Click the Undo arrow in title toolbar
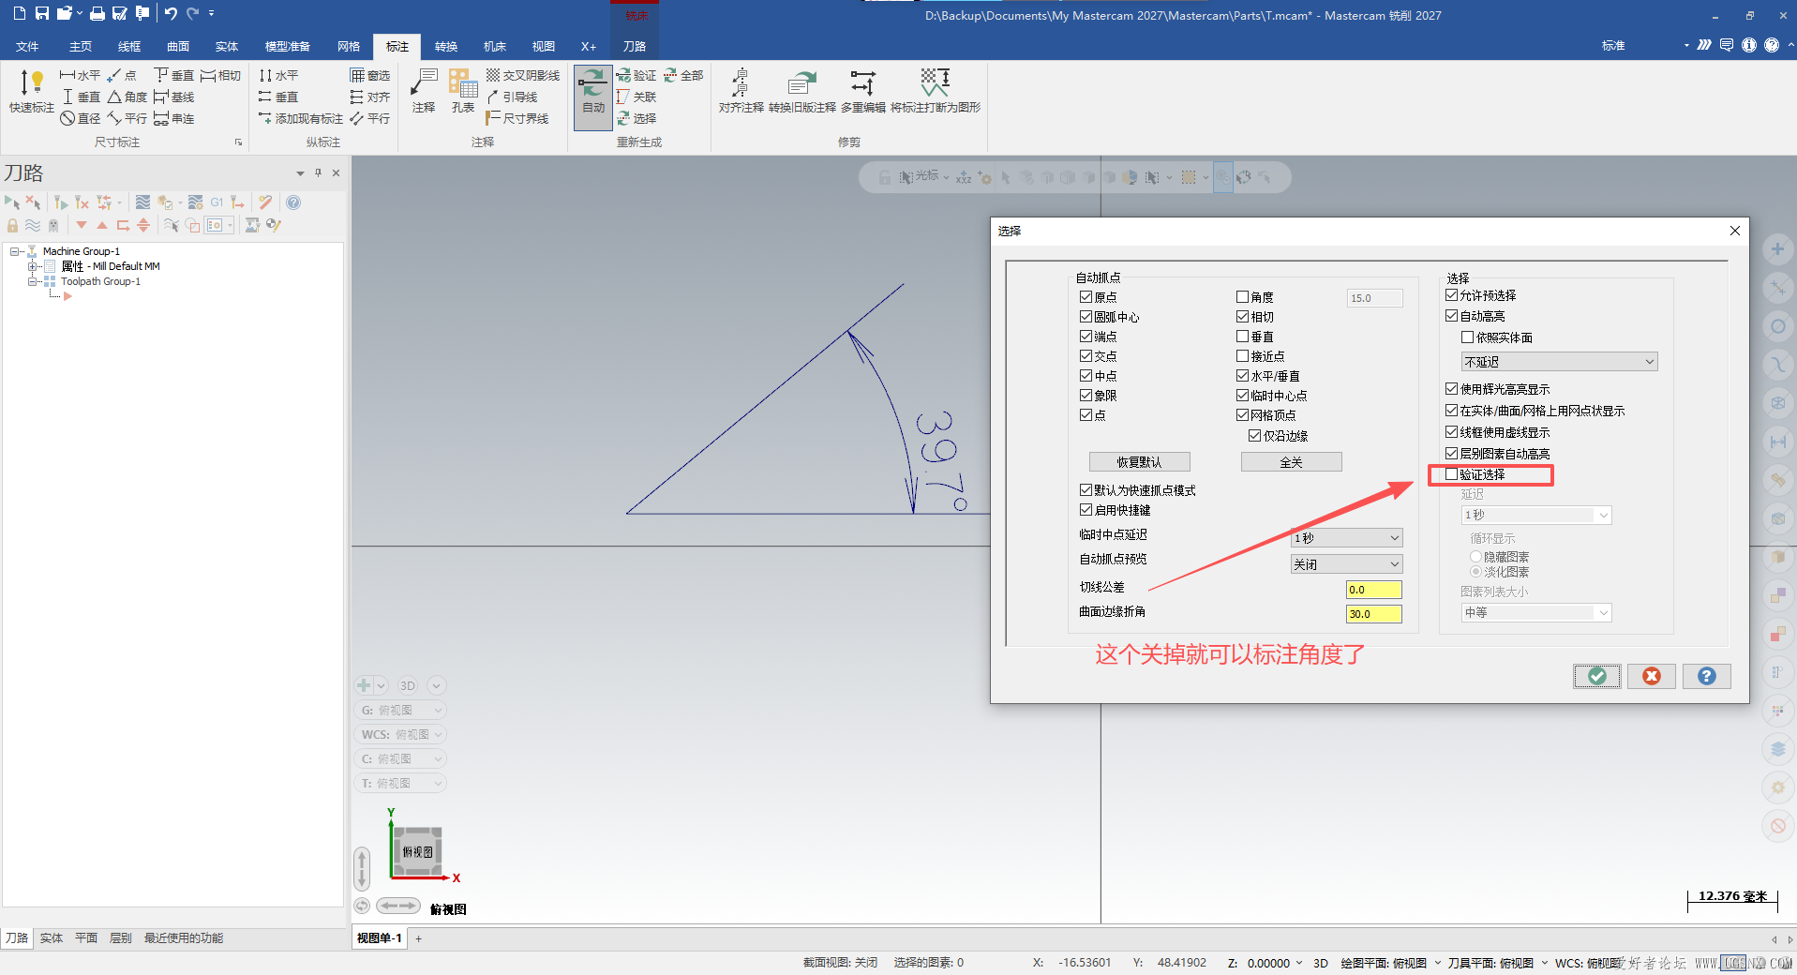 170,13
